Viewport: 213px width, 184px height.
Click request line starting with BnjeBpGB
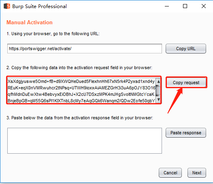pyautogui.click(x=81, y=101)
